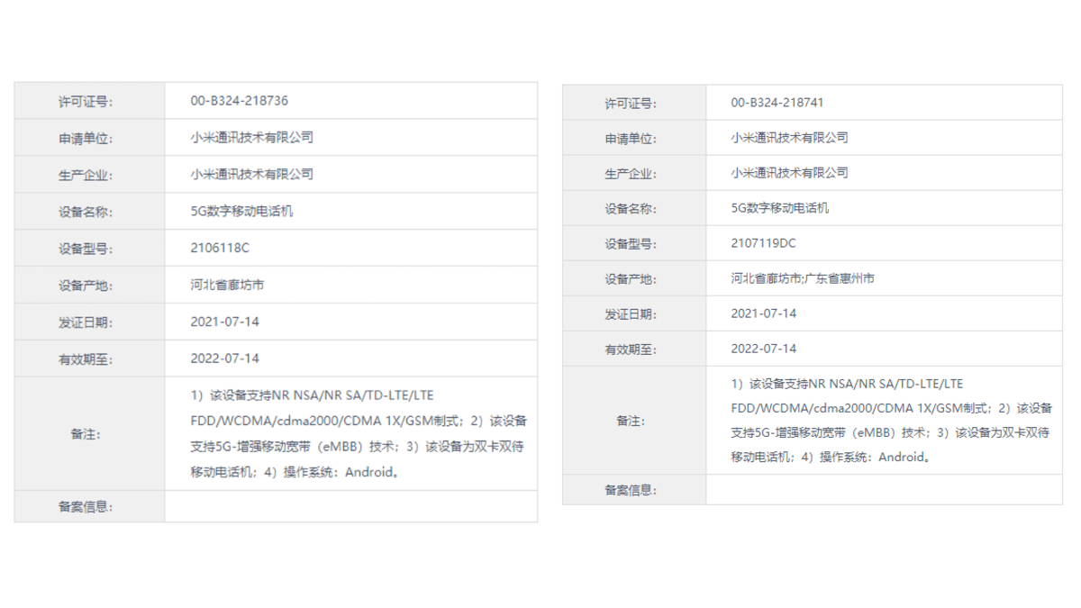This screenshot has width=1081, height=608.
Task: Select model number 2107119DC
Action: [762, 242]
